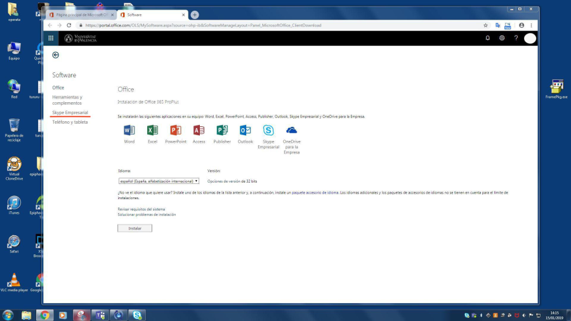Click the browser back arrow
571x321 pixels.
(50, 25)
